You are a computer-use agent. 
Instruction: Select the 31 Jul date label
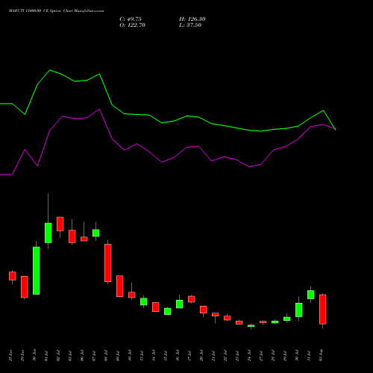[309, 355]
